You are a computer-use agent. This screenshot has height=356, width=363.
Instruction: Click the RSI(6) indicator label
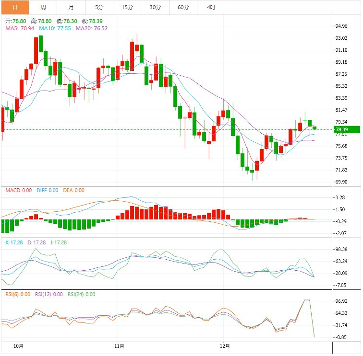(x=18, y=294)
